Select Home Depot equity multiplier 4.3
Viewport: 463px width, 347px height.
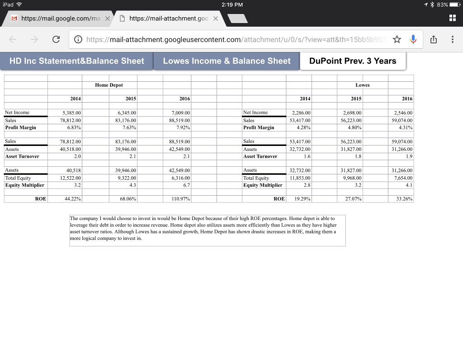pyautogui.click(x=123, y=185)
